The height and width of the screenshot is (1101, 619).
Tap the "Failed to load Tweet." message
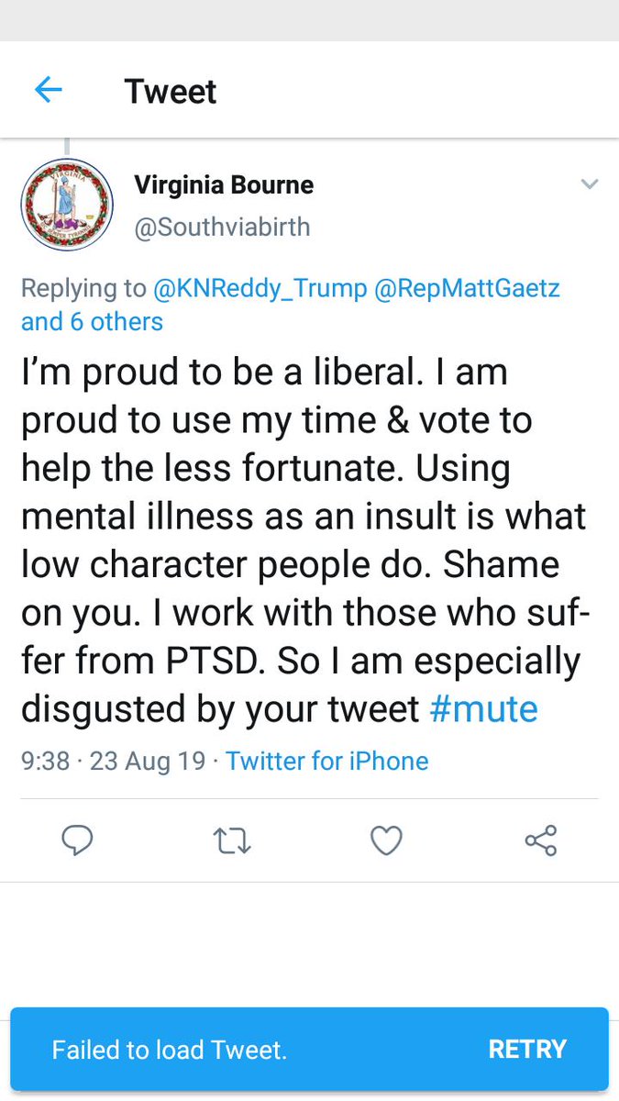click(169, 1050)
